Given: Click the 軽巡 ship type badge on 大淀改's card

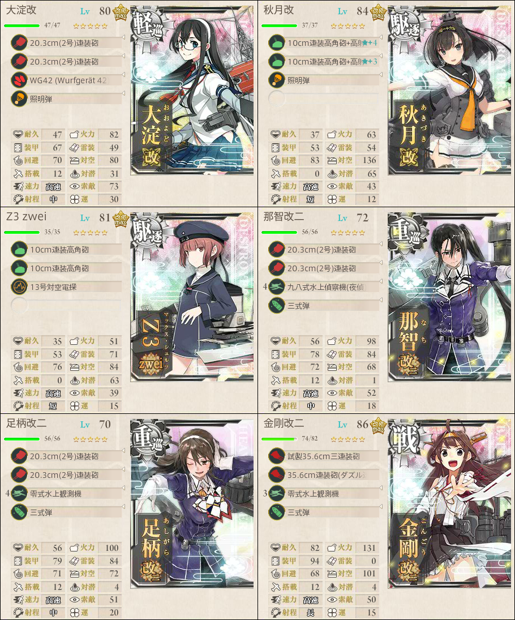Looking at the screenshot, I should coord(148,25).
